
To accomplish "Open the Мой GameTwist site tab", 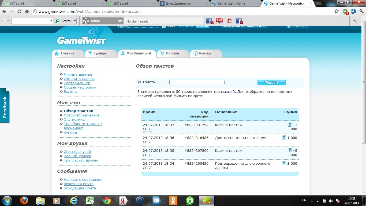I will click(x=136, y=53).
